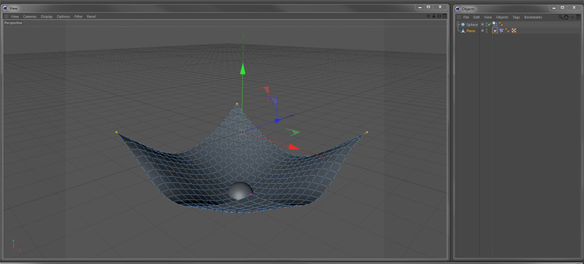
Task: Click the new panel icon in Objects window
Action: [x=578, y=17]
